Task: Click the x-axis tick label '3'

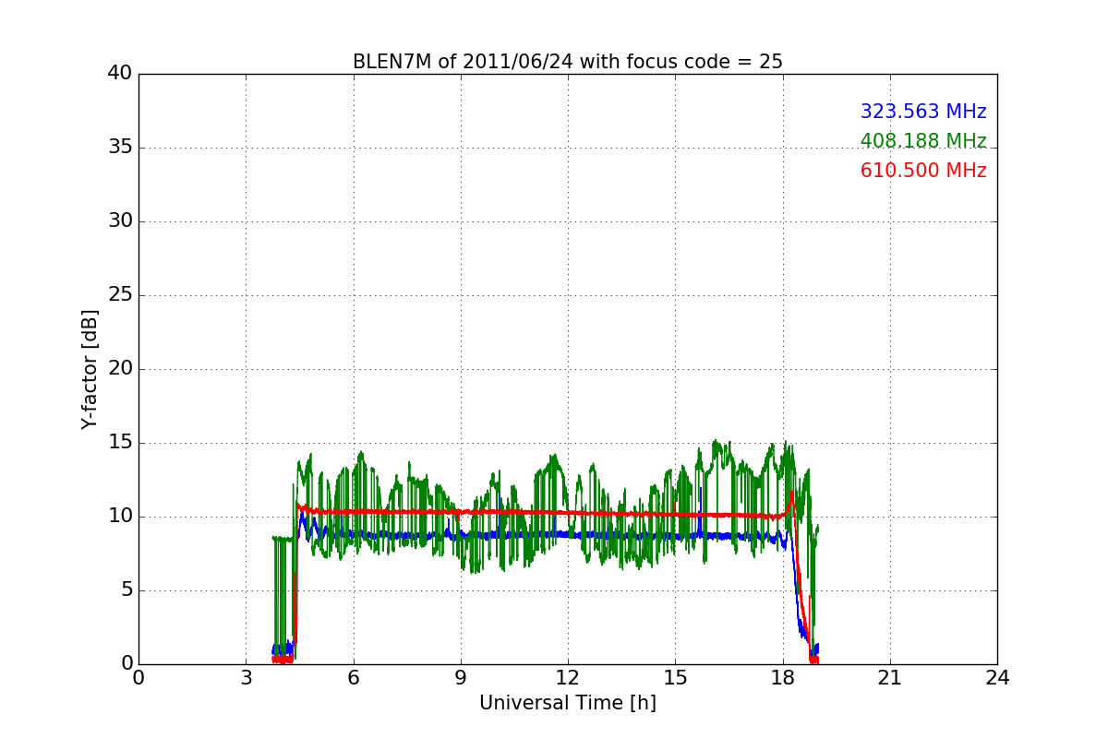Action: point(246,677)
